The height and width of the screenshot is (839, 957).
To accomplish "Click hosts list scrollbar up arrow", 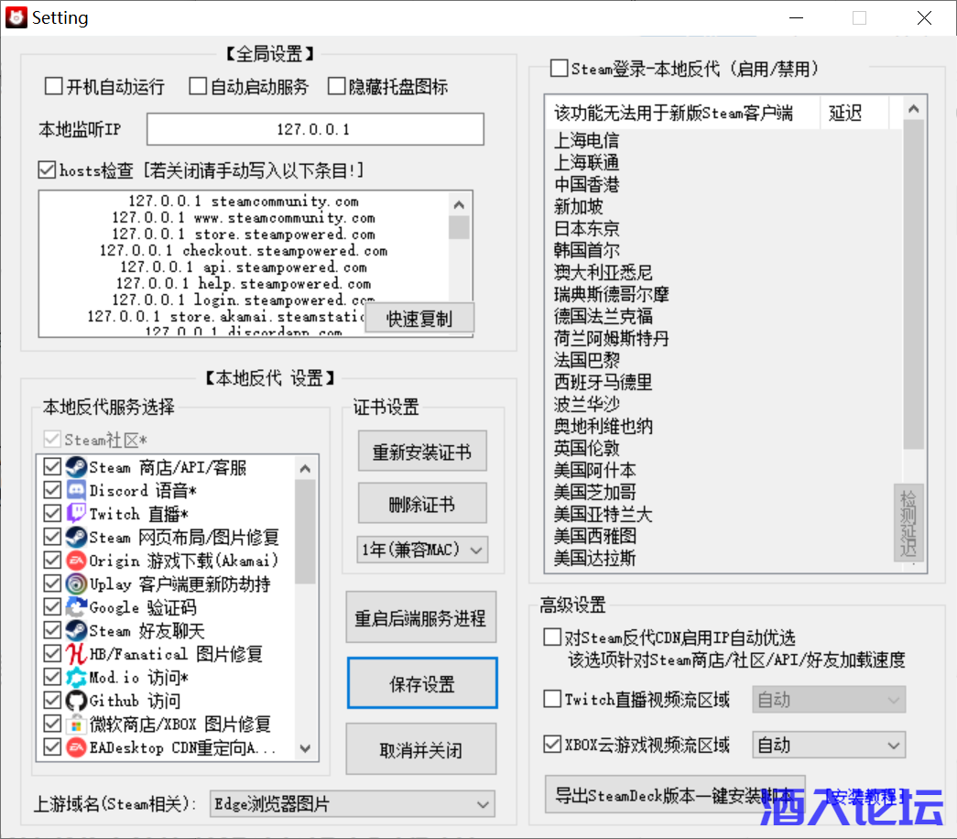I will tap(459, 204).
